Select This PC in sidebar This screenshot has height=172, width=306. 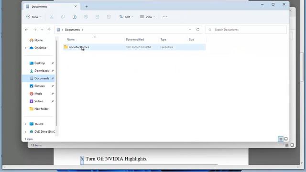39,124
